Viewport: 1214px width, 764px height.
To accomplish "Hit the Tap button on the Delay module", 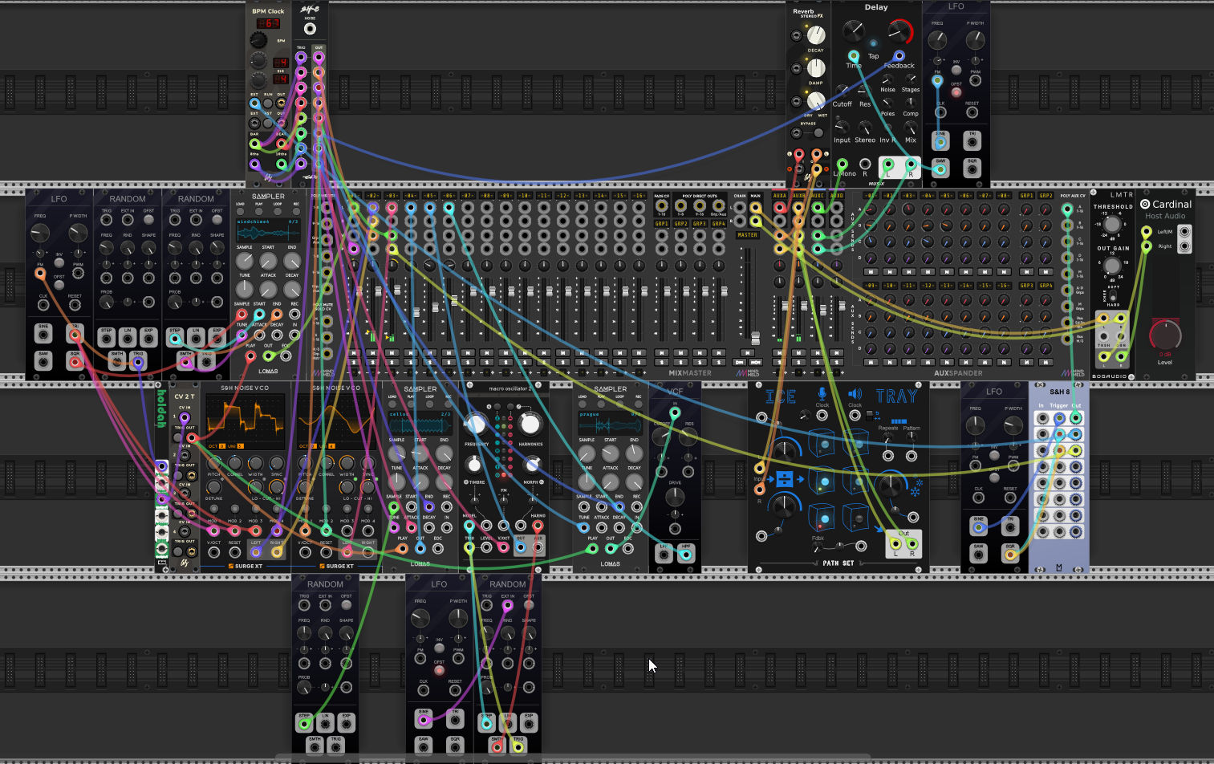I will pyautogui.click(x=873, y=43).
